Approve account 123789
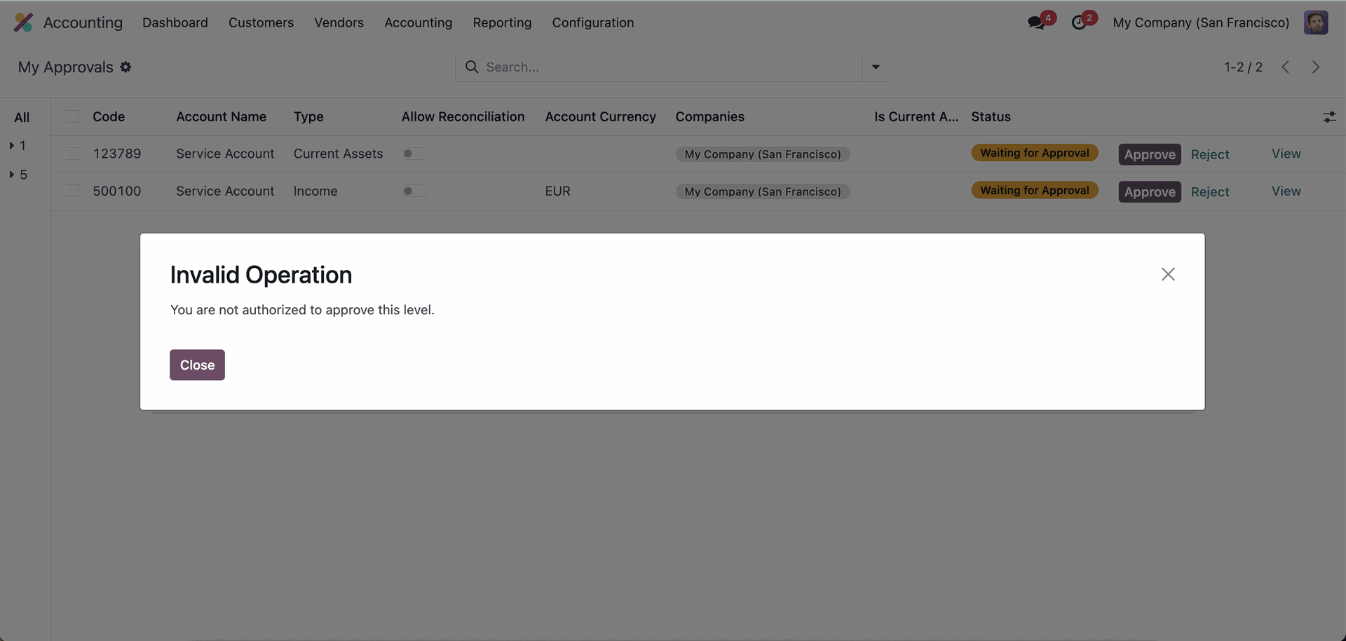The width and height of the screenshot is (1346, 641). point(1150,154)
